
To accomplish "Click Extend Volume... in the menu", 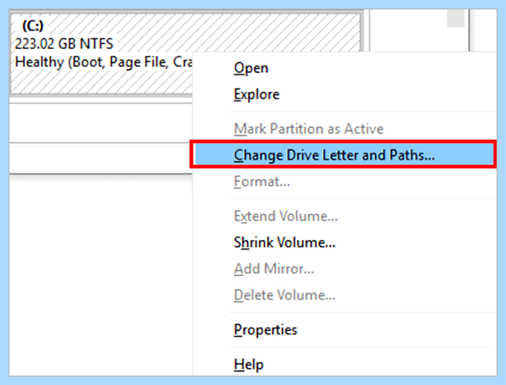I will 344,216.
